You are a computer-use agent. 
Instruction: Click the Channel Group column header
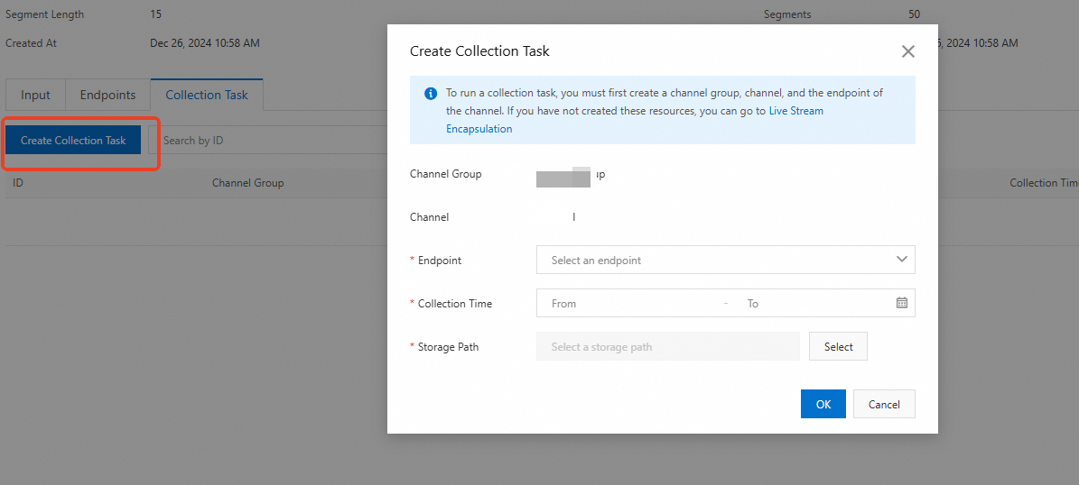click(x=247, y=183)
